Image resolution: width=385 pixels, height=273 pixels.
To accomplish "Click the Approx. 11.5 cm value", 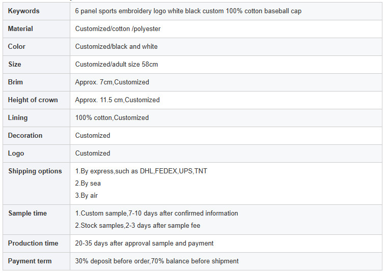I will (x=117, y=100).
